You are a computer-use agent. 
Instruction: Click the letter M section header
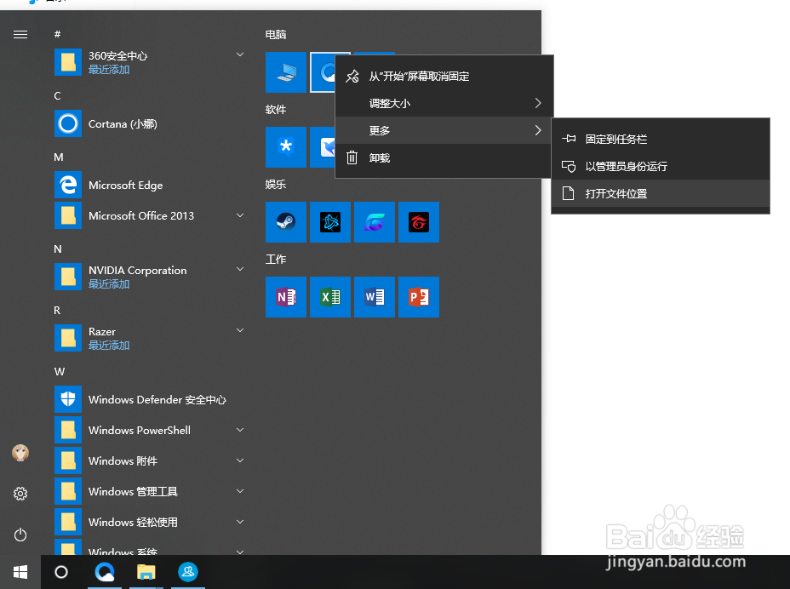click(x=59, y=157)
